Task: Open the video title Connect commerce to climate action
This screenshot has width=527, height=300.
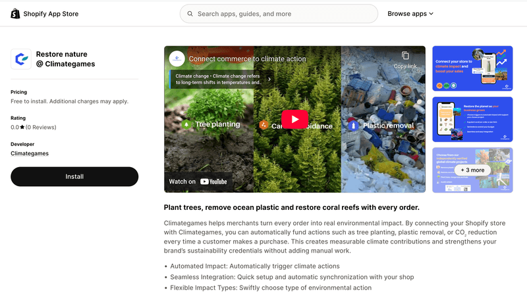Action: 248,59
